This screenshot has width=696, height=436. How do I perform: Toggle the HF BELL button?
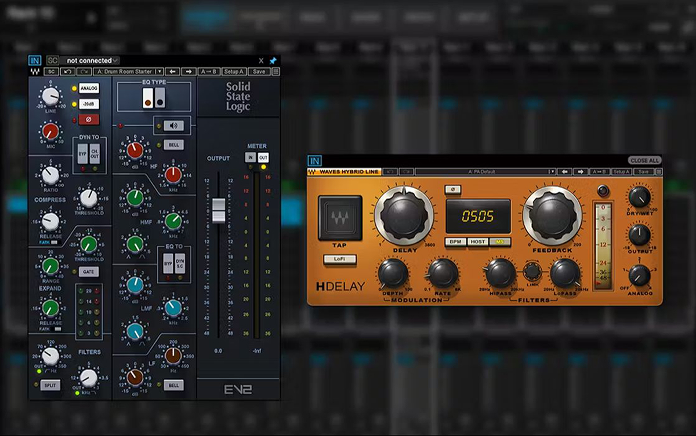(173, 145)
